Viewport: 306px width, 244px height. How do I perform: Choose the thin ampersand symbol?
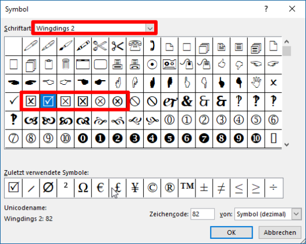tap(204, 101)
